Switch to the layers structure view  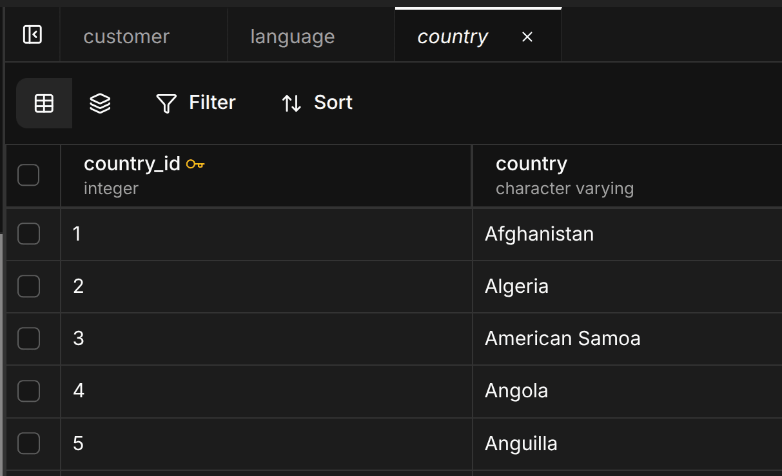(100, 103)
